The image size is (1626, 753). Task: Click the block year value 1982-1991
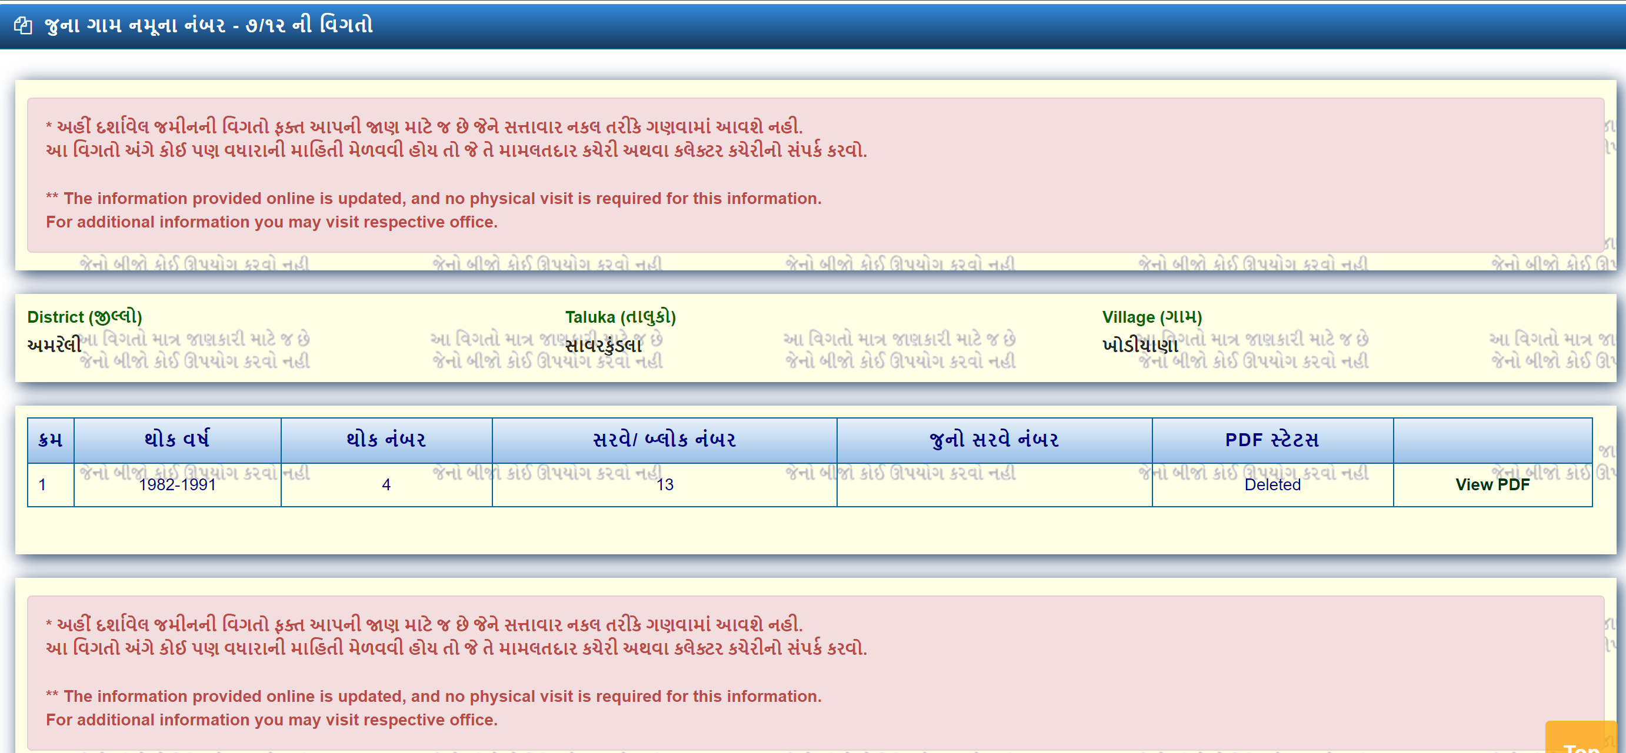[x=178, y=484]
